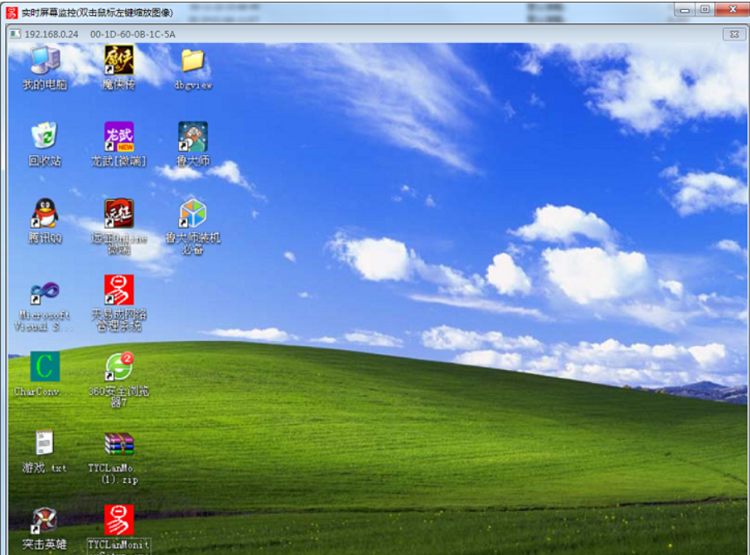This screenshot has height=555, width=750.
Task: Click the 实时屏幕监控 window title text
Action: [x=97, y=12]
